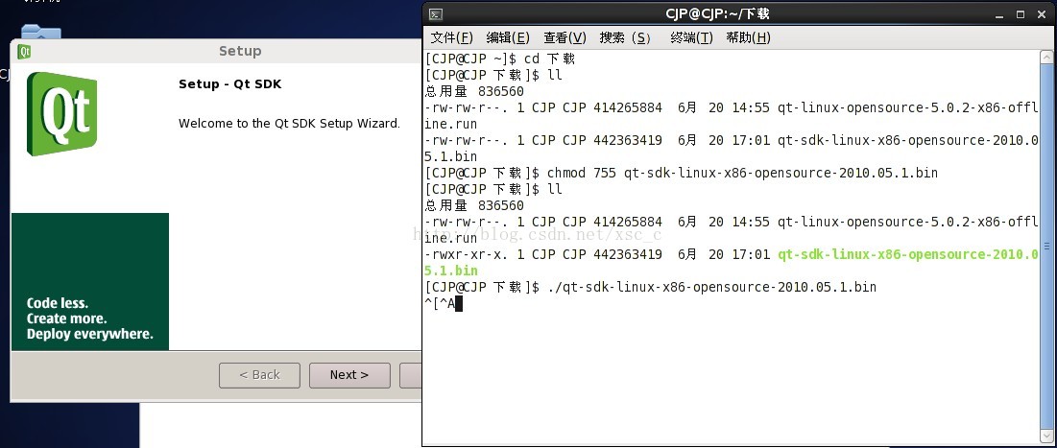Close the terminal window
This screenshot has height=448, width=1057.
1042,14
